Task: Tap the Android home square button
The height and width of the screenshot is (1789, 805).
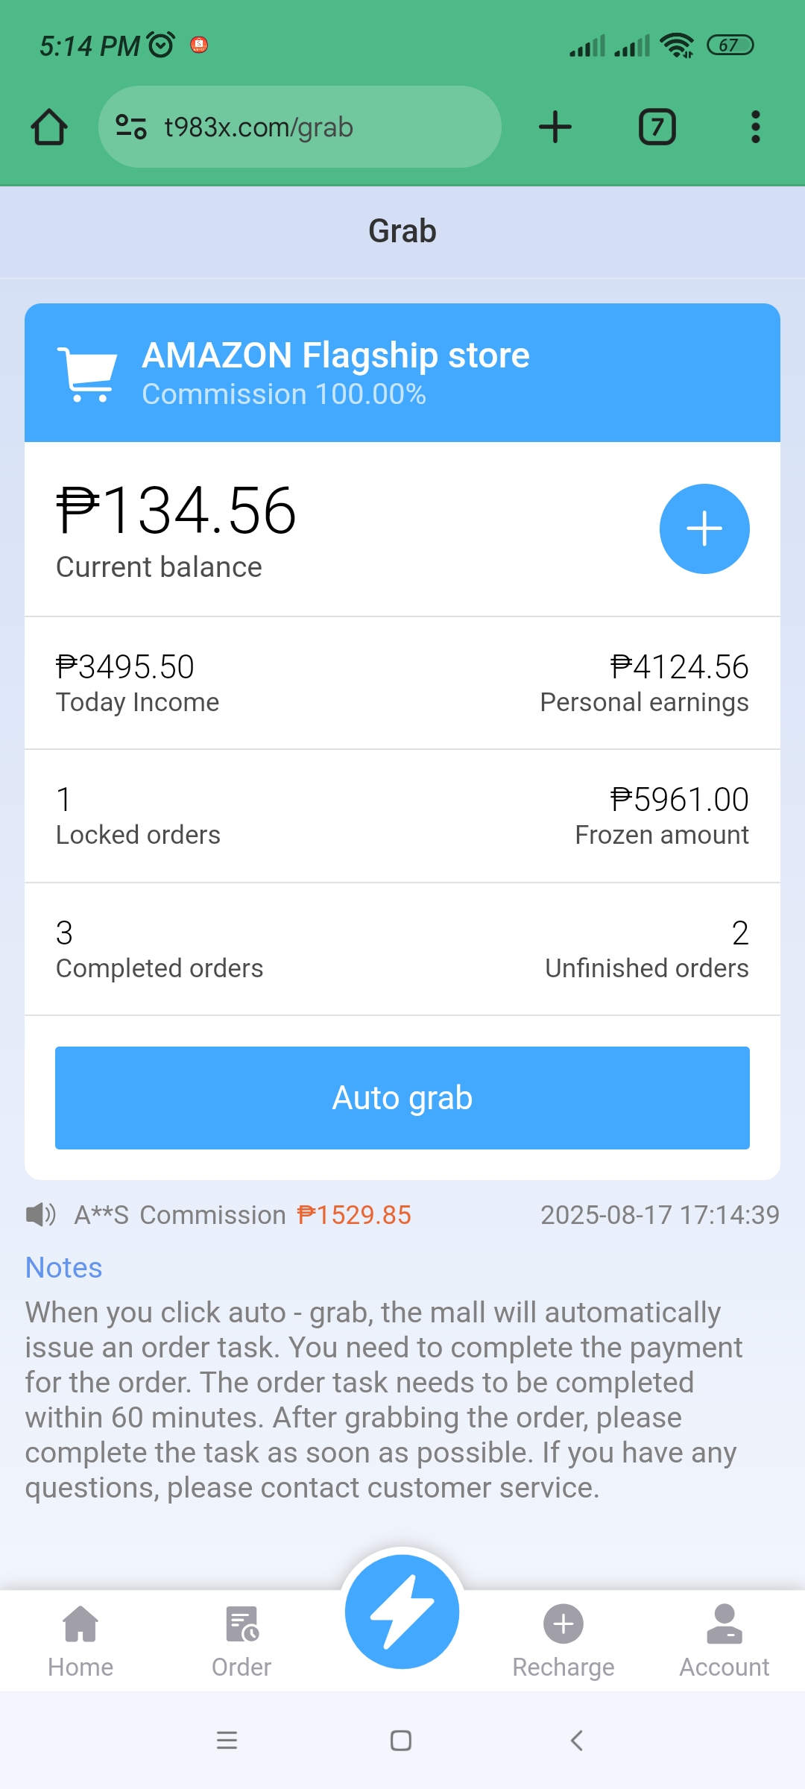Action: pyautogui.click(x=401, y=1741)
